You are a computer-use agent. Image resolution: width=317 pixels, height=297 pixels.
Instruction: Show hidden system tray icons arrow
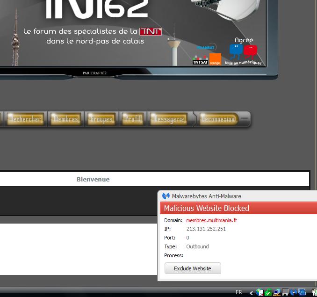(x=251, y=292)
